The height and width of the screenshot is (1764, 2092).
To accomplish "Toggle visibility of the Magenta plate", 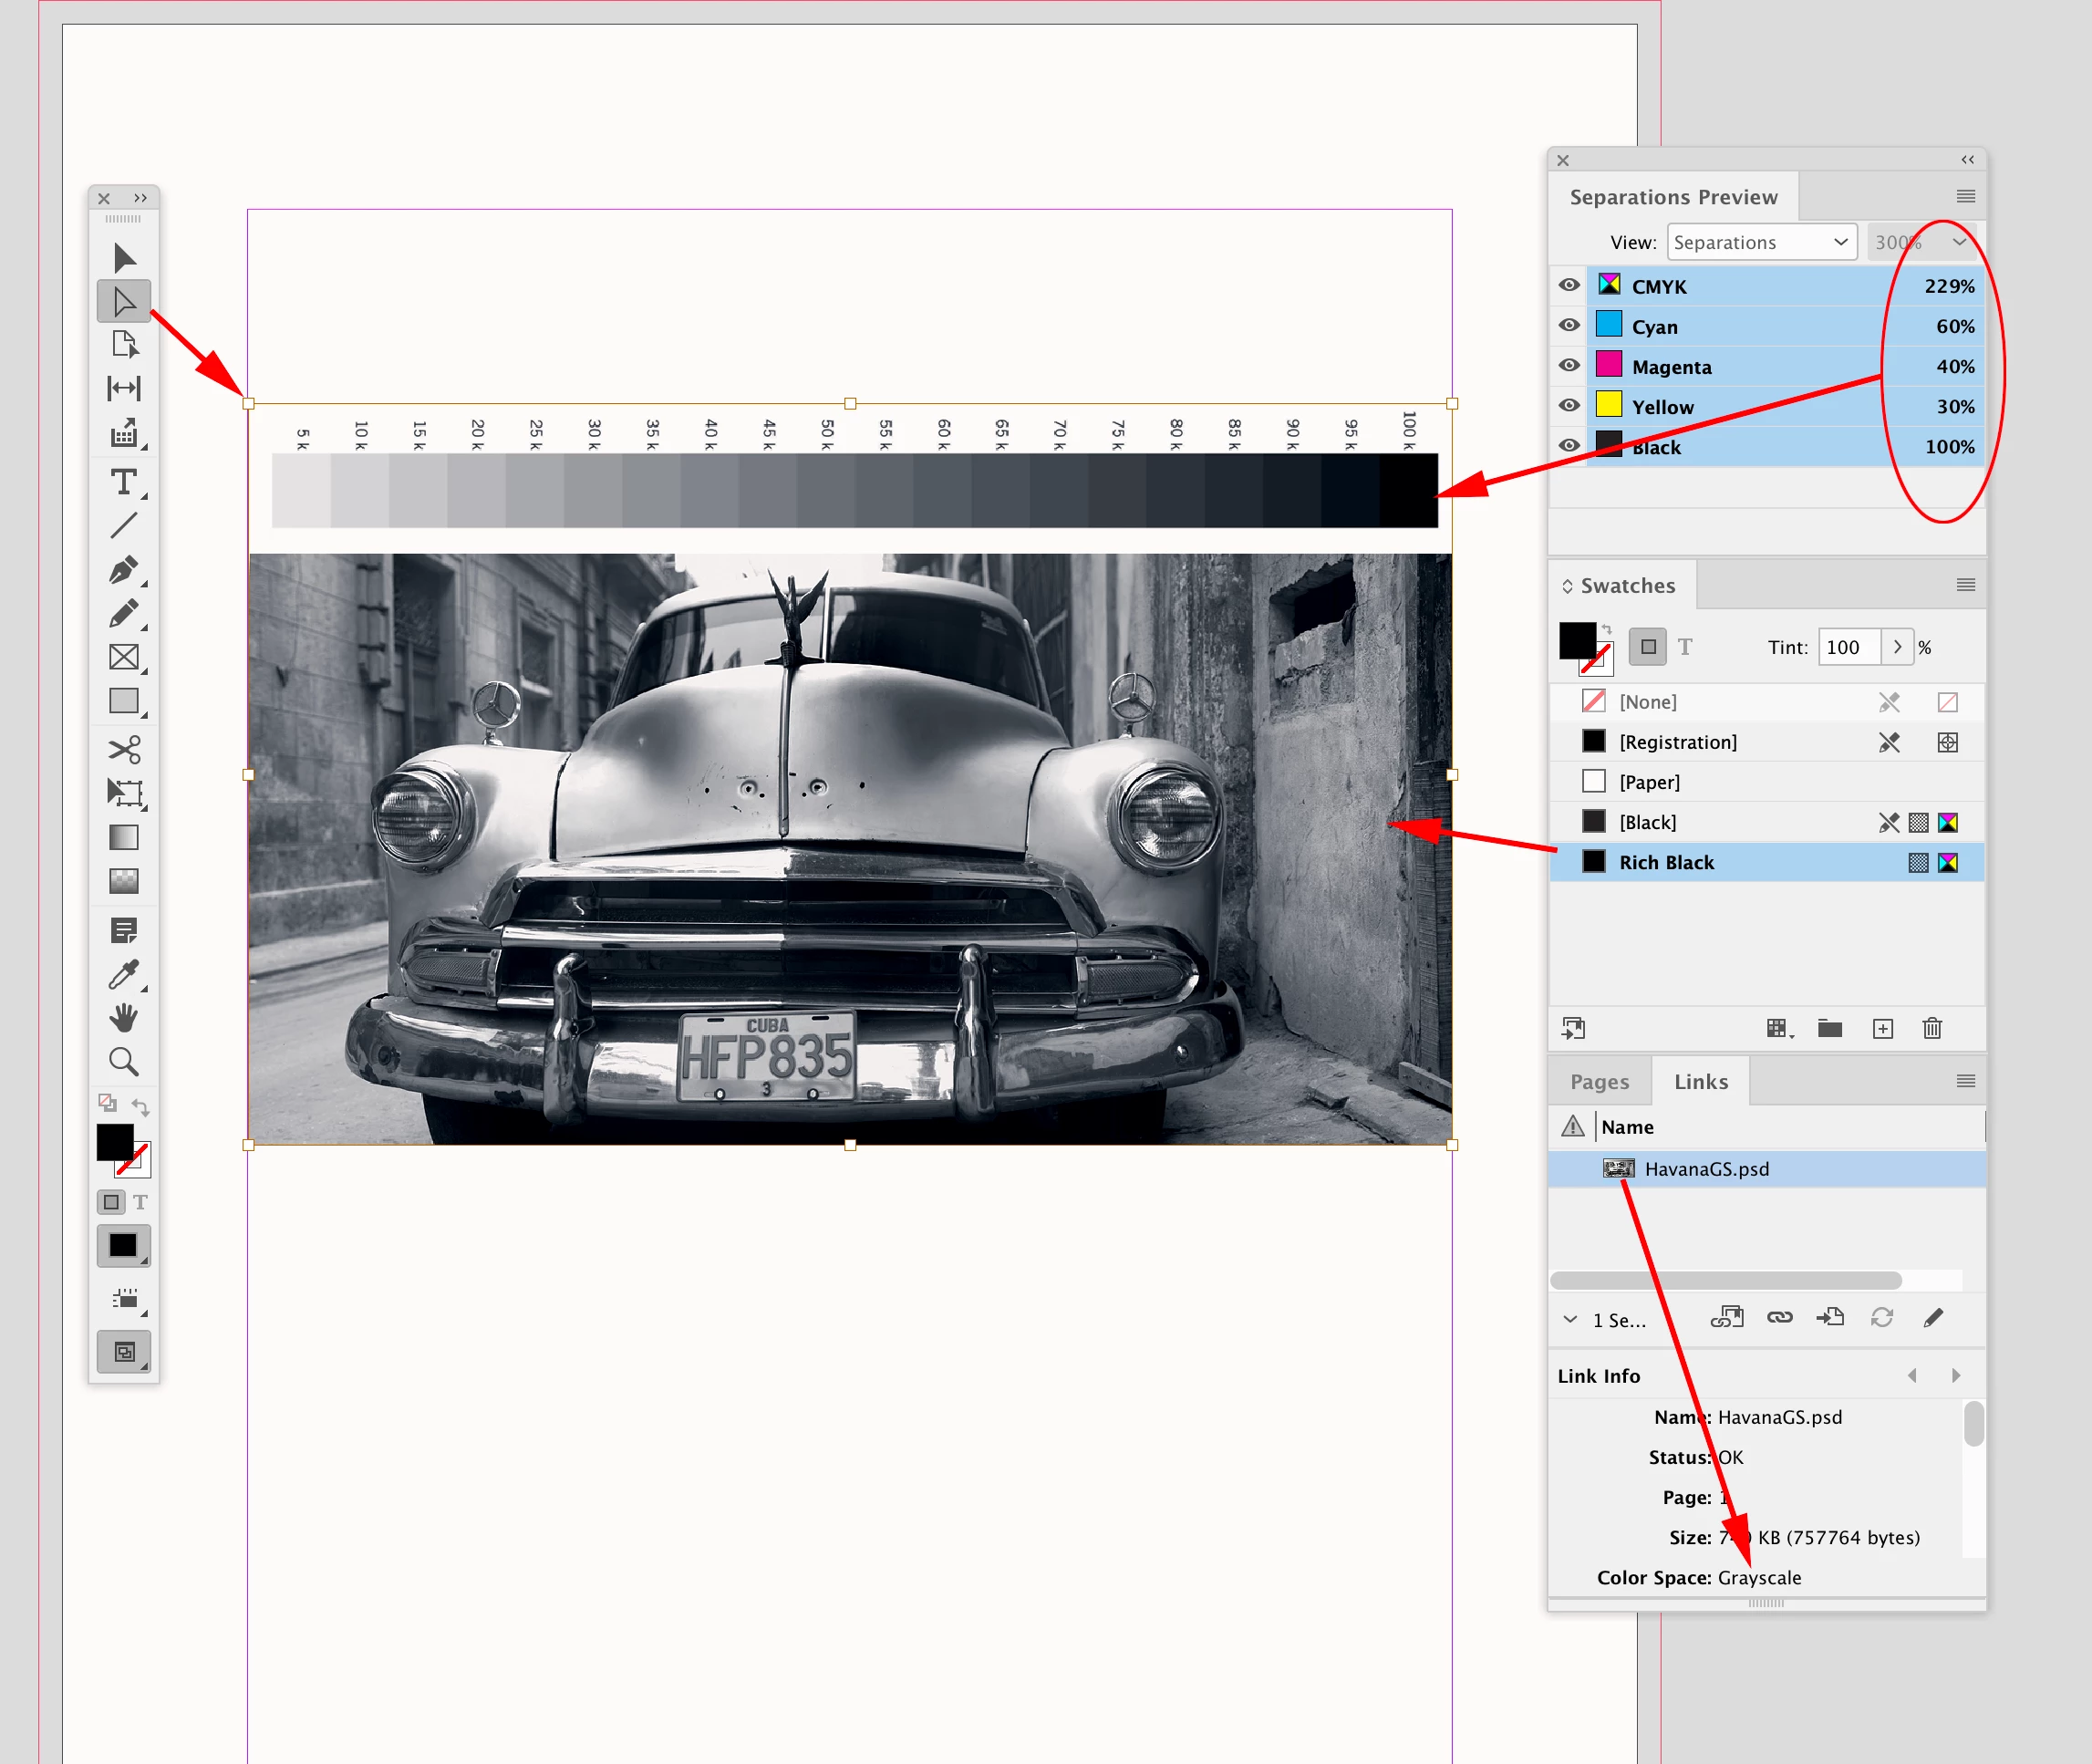I will 1569,366.
